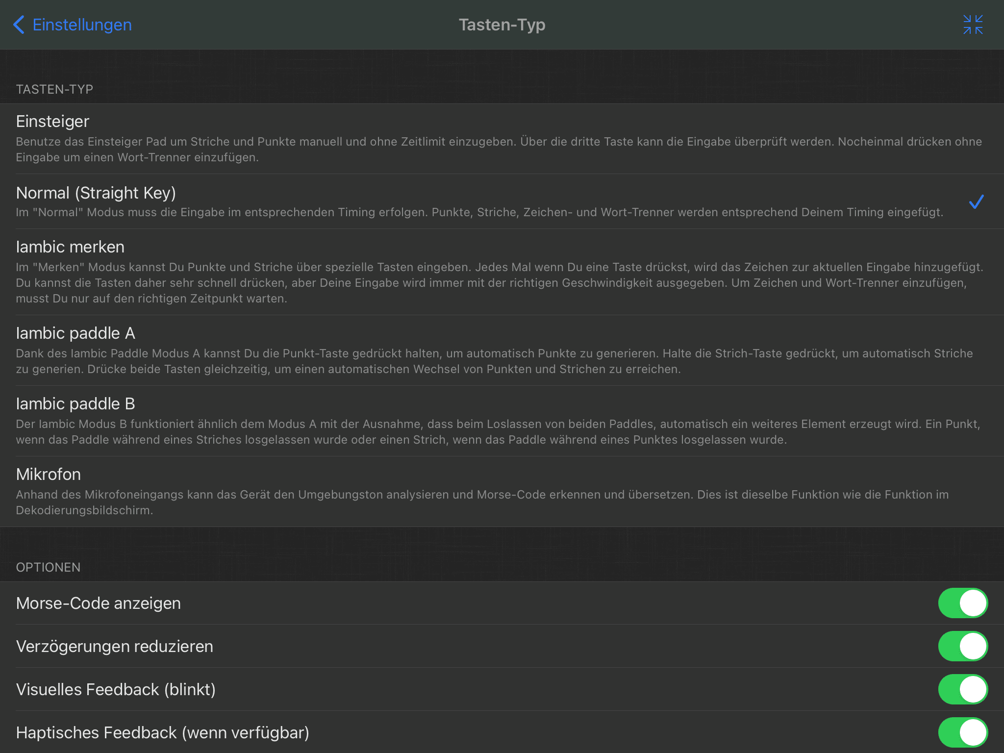
Task: Click the TASTEN-TYP section header
Action: coord(54,89)
